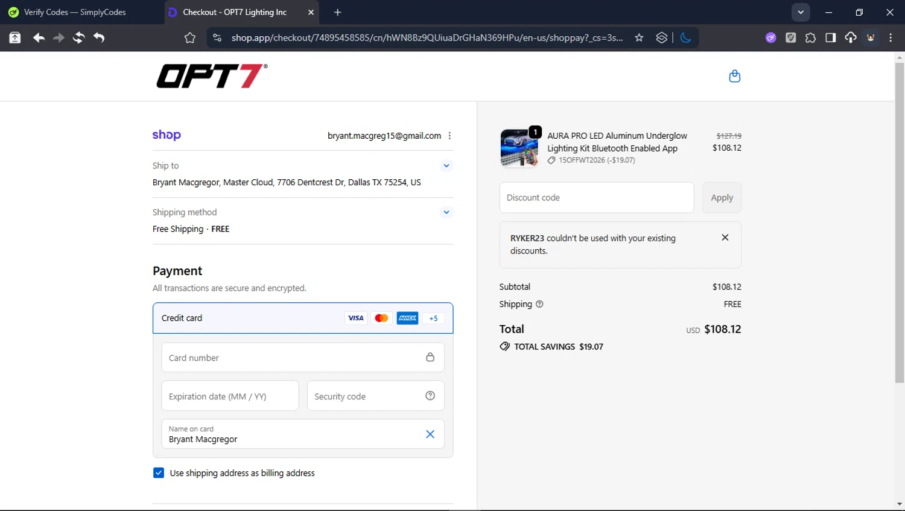This screenshot has height=511, width=905.
Task: Click the address bar URL
Action: click(427, 38)
